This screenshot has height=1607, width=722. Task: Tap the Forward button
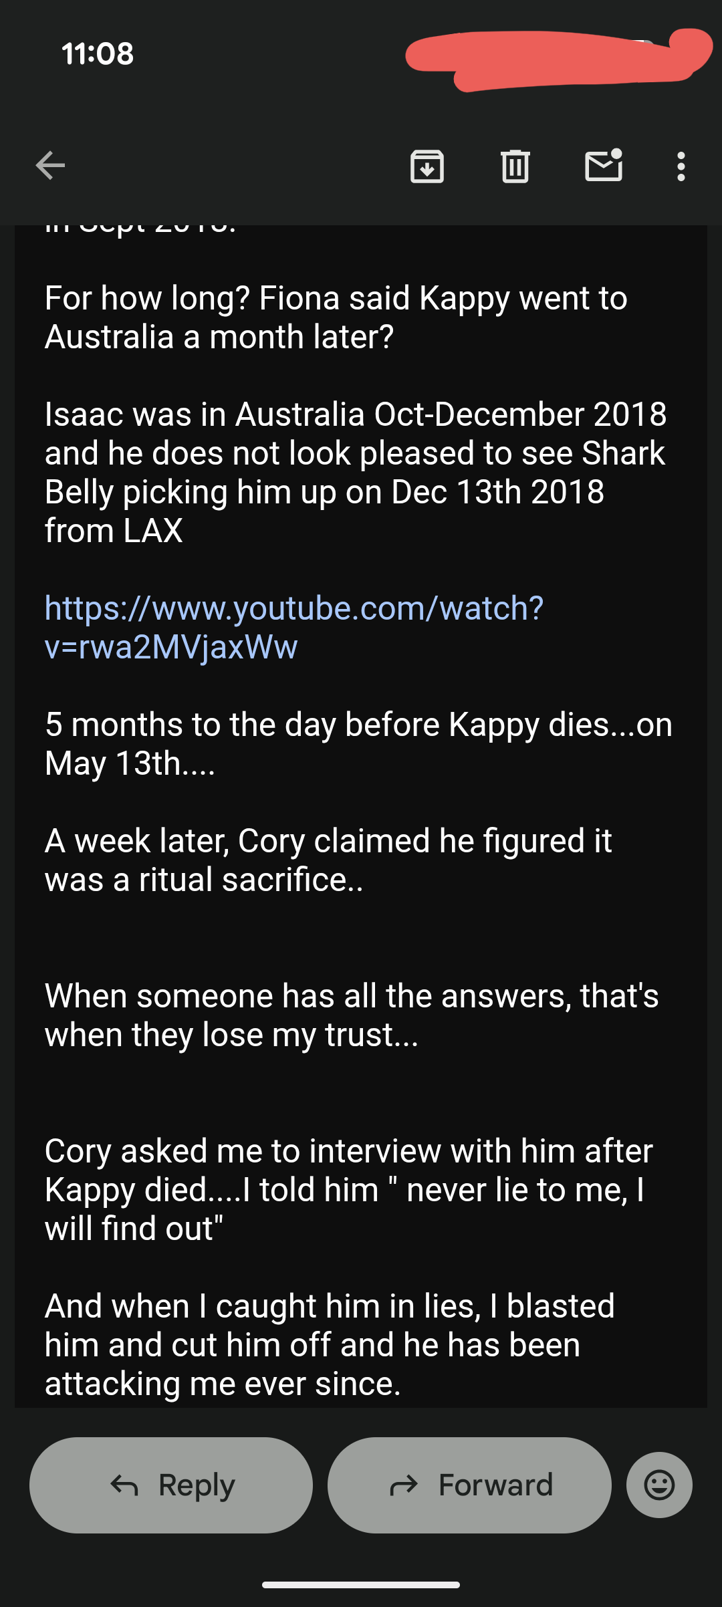469,1485
